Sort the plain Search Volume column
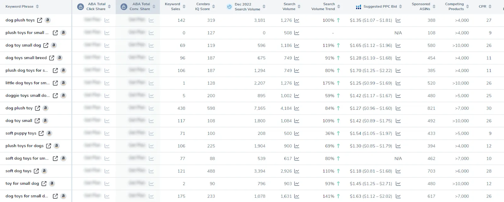The image size is (504, 202). 299,7
